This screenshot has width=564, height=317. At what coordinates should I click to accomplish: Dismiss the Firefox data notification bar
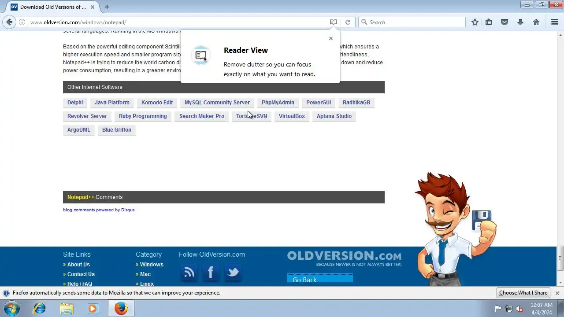tap(557, 293)
